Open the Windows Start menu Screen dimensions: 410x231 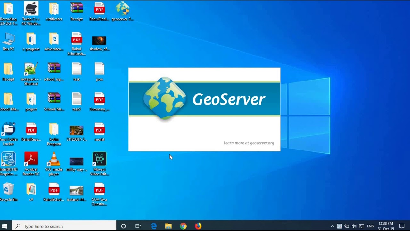click(4, 226)
